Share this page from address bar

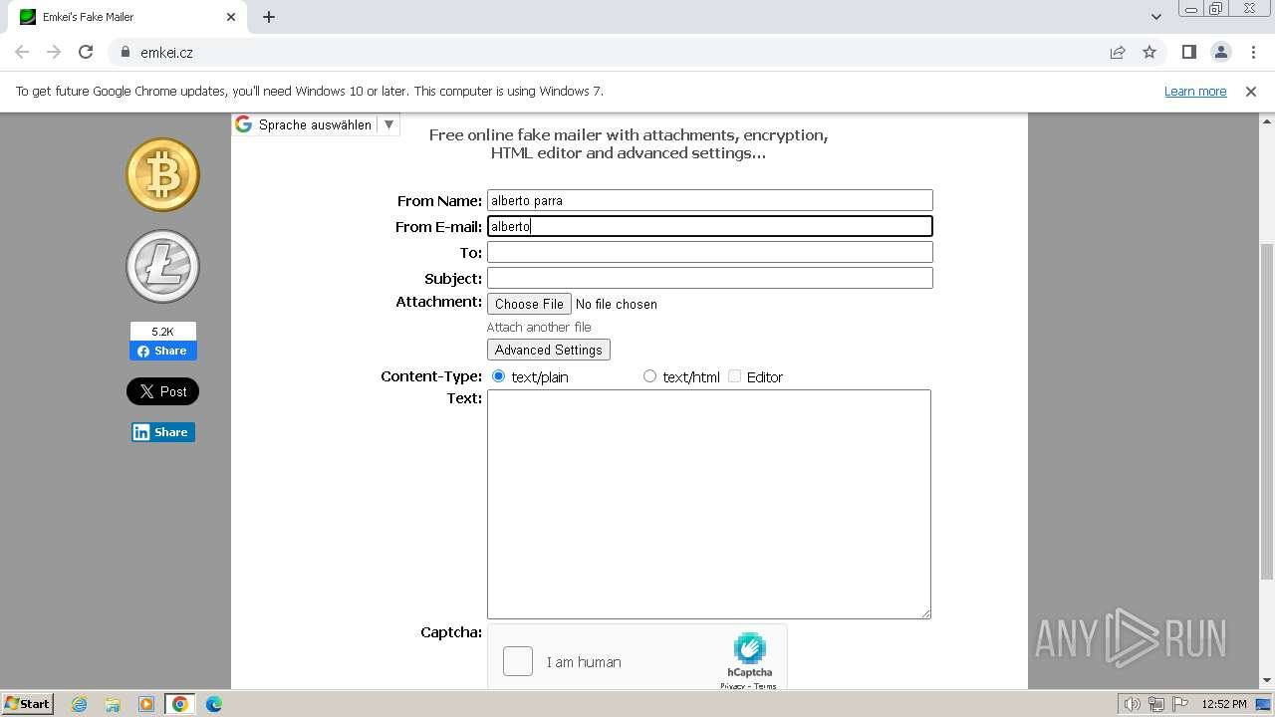[x=1118, y=52]
